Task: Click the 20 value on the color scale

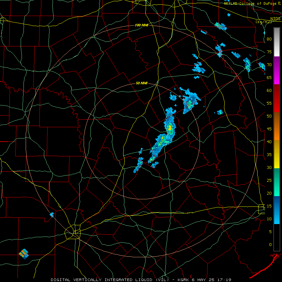Action: (269, 193)
